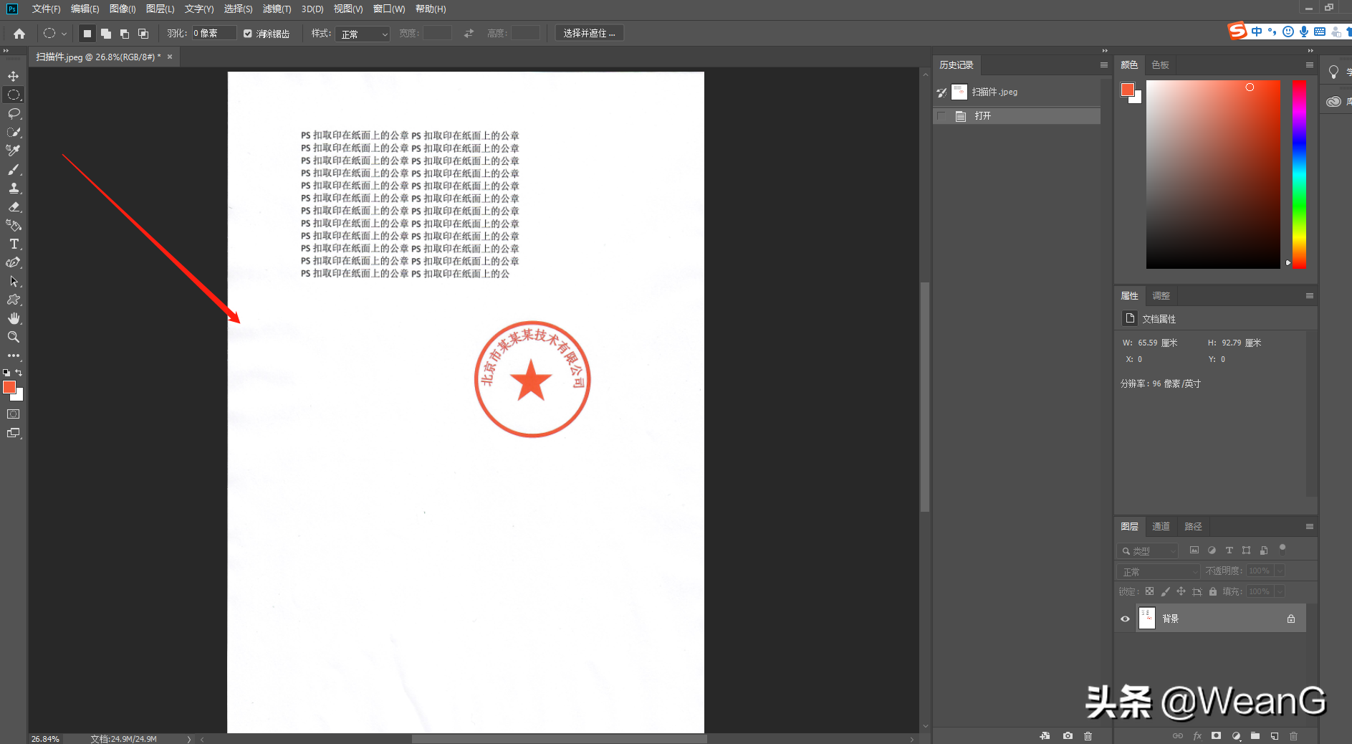The image size is (1352, 744).
Task: Select the Quick Selection tool
Action: point(14,132)
